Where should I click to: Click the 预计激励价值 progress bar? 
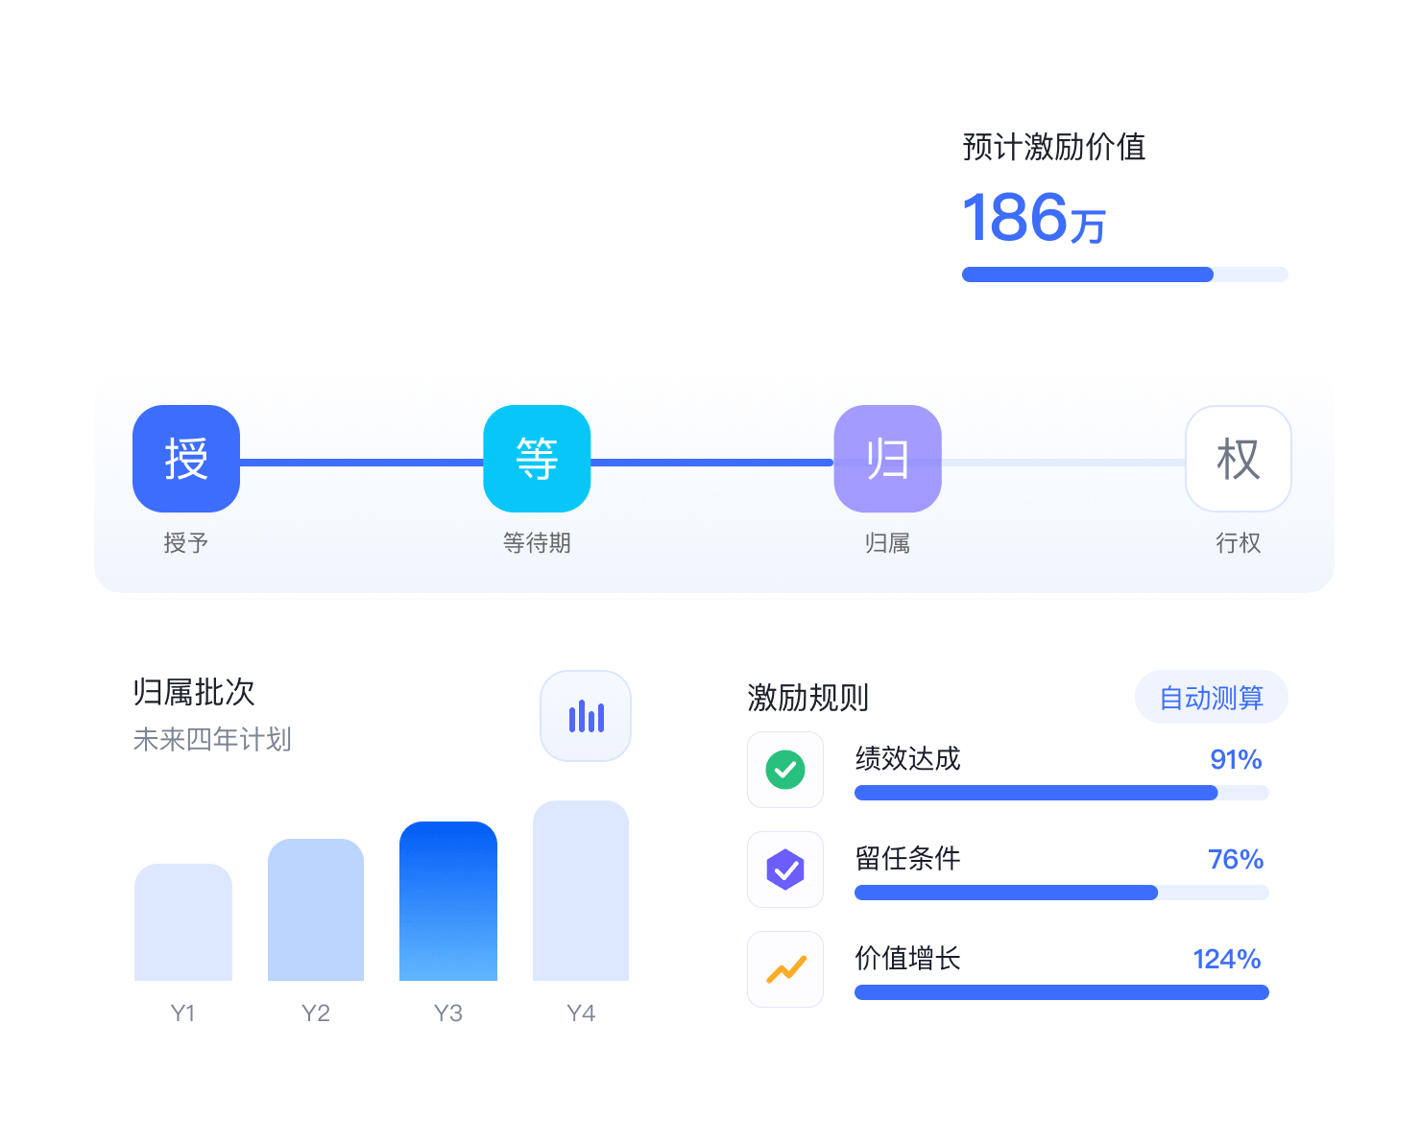pos(1125,274)
